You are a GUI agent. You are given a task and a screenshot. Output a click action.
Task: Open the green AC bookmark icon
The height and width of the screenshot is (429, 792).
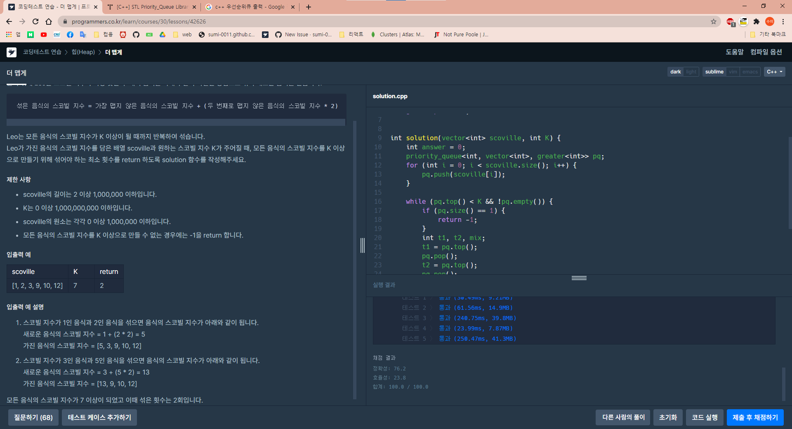[149, 35]
